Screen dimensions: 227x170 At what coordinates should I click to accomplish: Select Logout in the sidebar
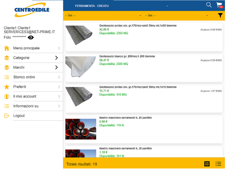pyautogui.click(x=19, y=116)
